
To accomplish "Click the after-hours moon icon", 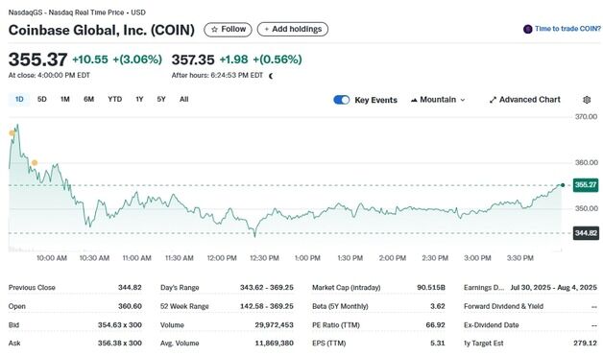I will tap(271, 76).
